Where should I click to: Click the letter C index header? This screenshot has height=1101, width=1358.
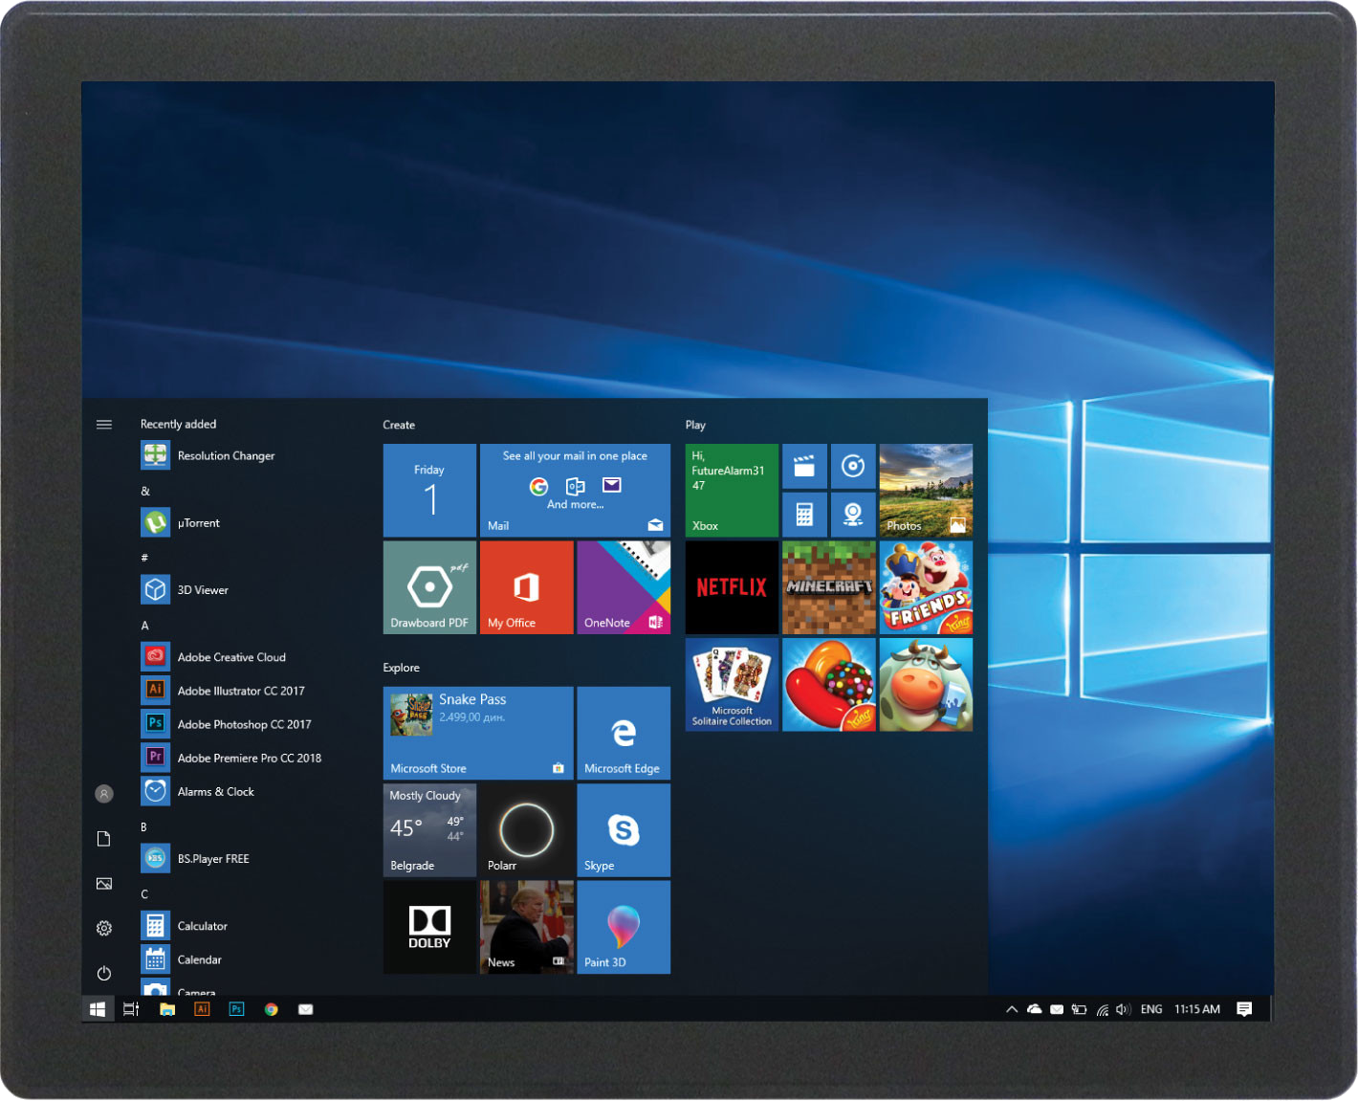click(144, 894)
